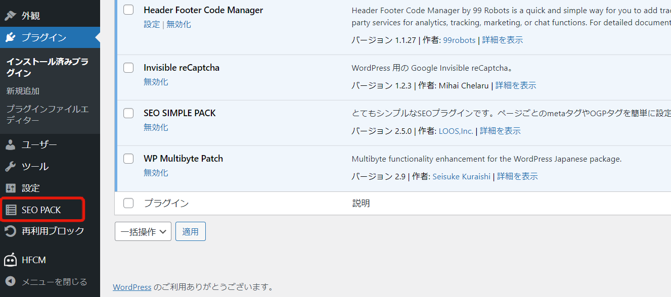Image resolution: width=671 pixels, height=297 pixels.
Task: Click the SEO PACK list icon
Action: (x=11, y=210)
